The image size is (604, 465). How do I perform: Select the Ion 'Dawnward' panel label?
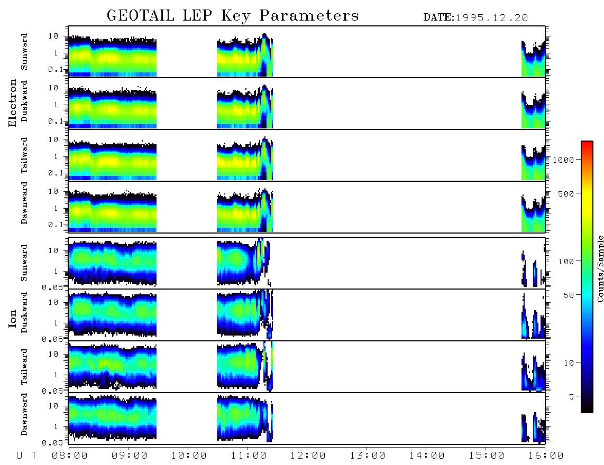24,414
